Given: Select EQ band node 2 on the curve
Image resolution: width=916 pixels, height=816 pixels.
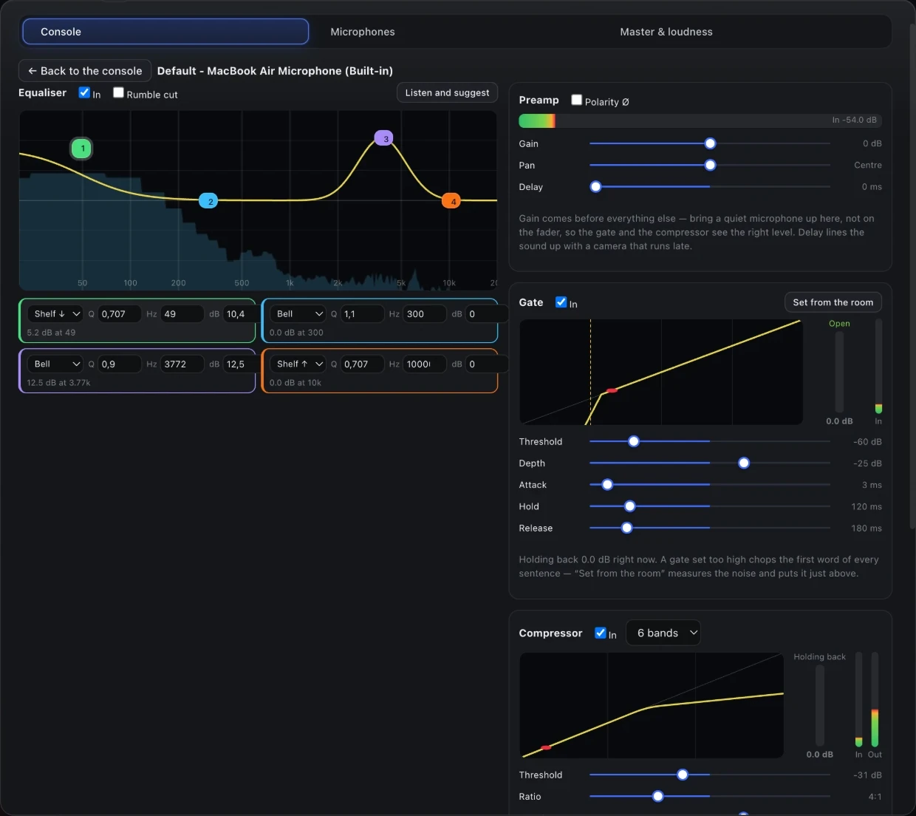Looking at the screenshot, I should [209, 201].
